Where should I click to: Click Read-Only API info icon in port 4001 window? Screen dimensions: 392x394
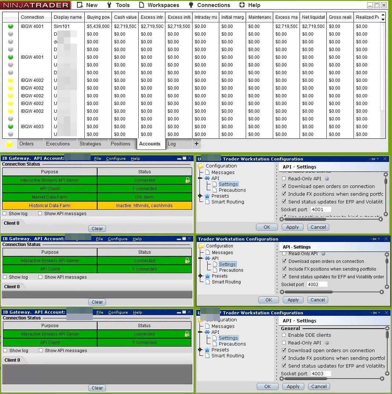(327, 179)
